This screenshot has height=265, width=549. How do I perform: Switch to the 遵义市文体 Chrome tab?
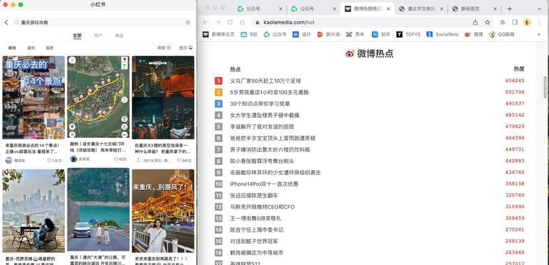(421, 9)
